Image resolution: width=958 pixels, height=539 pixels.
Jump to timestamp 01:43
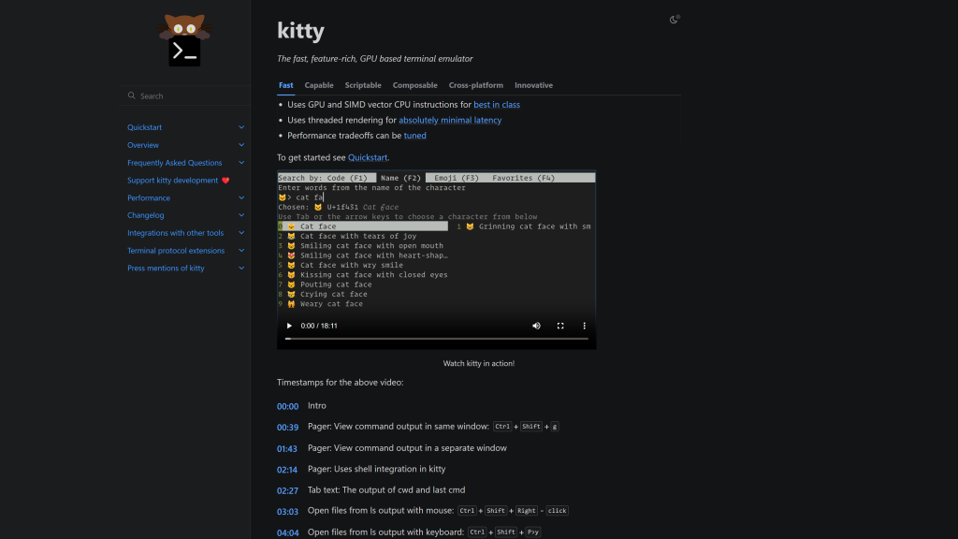(x=287, y=448)
